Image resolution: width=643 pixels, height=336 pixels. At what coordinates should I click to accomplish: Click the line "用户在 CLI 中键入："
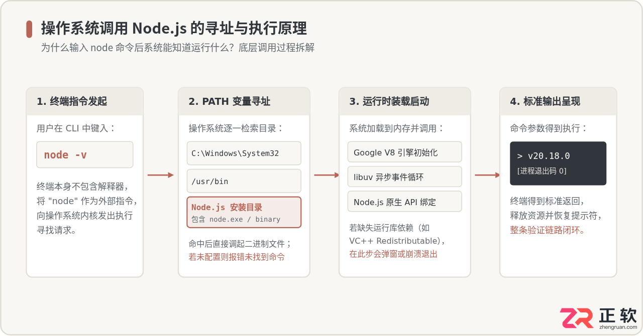[76, 128]
